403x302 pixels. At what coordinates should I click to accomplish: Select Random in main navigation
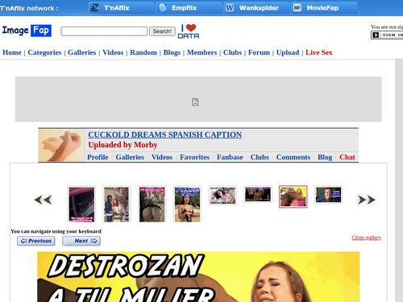[143, 52]
